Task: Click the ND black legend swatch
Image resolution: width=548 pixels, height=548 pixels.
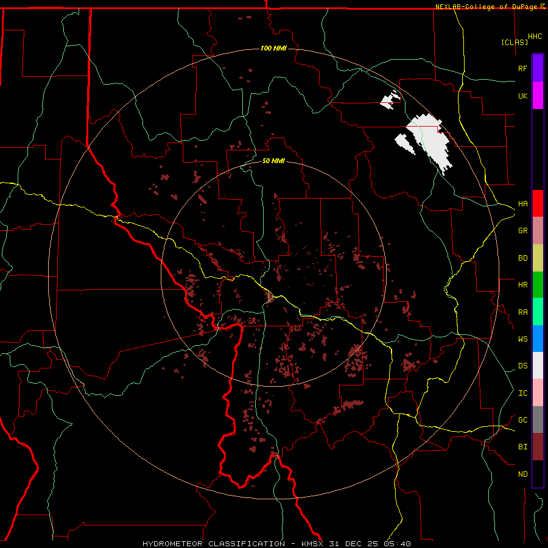Action: point(538,474)
